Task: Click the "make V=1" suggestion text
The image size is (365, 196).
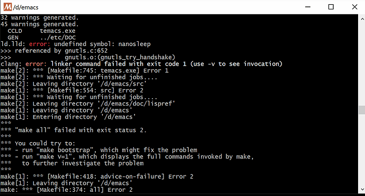Action: coord(54,157)
